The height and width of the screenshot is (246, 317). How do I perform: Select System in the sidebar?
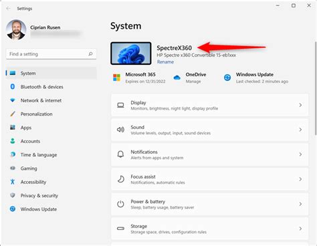[51, 73]
